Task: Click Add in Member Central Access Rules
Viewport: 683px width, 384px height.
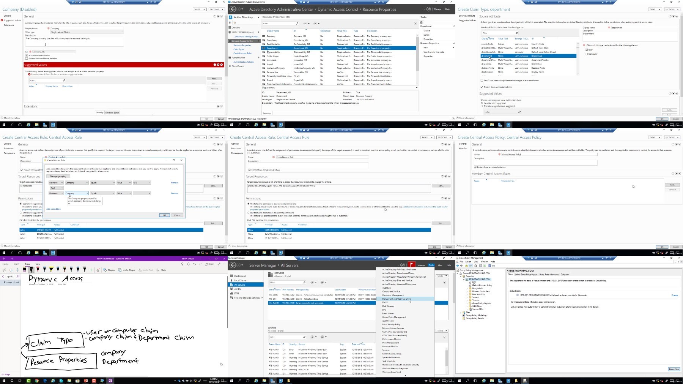Action: 672,185
